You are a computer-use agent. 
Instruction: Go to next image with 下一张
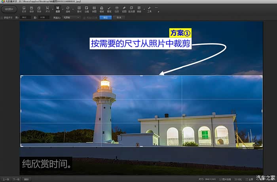[x=16, y=179]
